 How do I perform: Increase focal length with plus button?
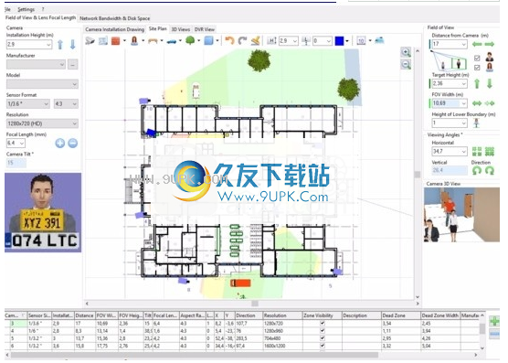pyautogui.click(x=60, y=143)
